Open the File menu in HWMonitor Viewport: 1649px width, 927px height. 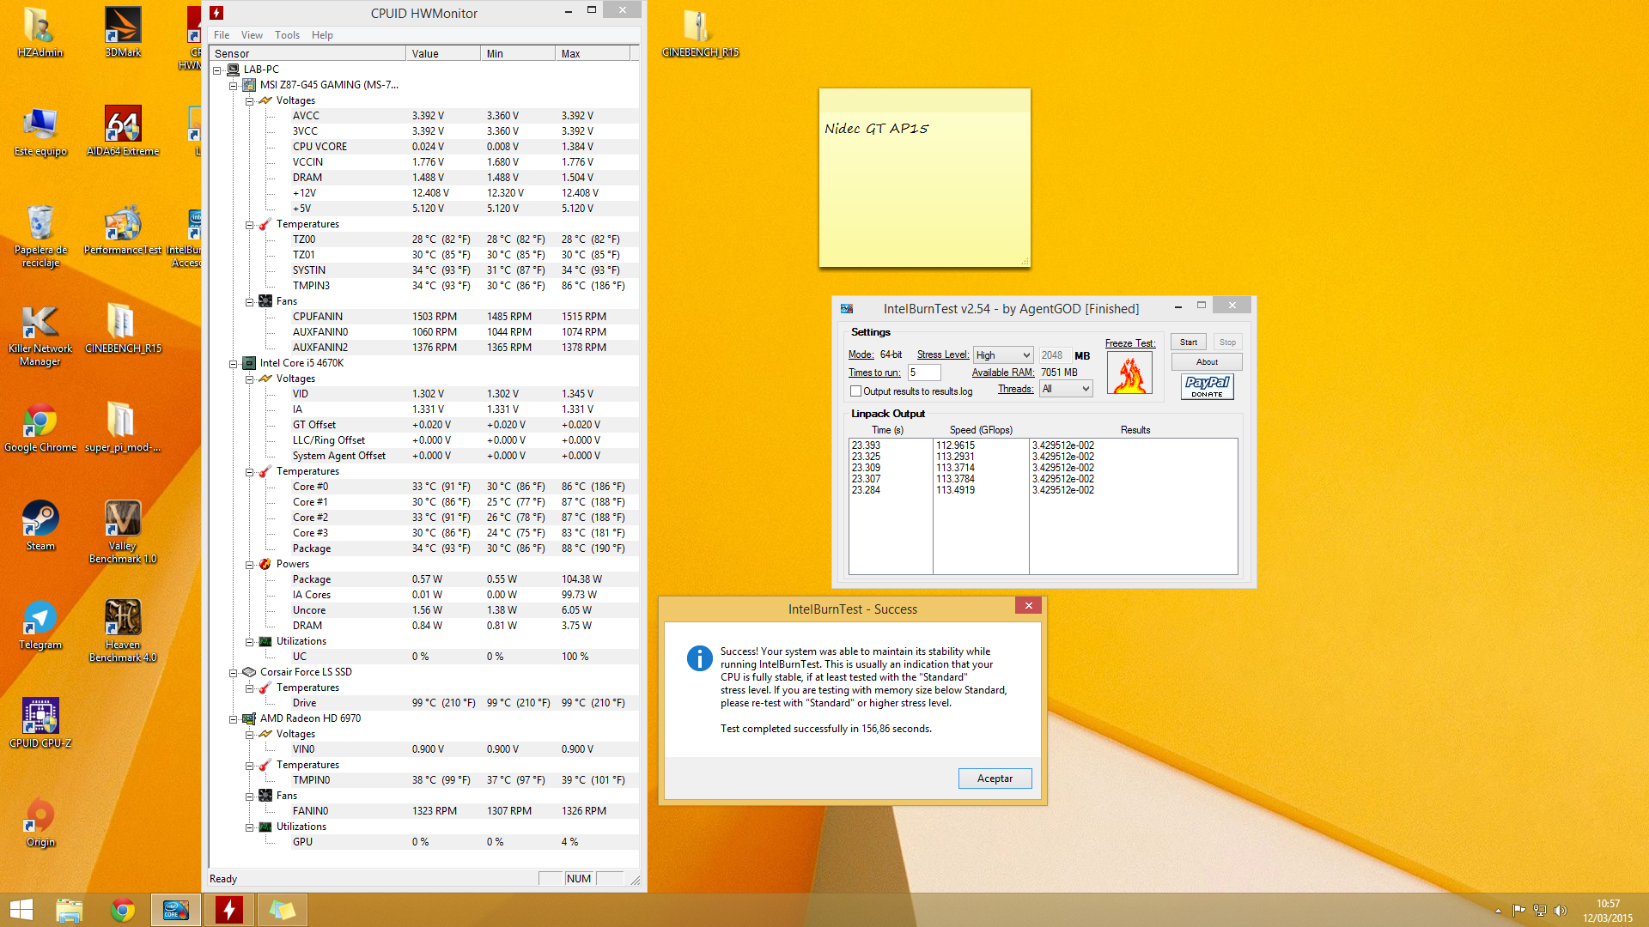(222, 35)
